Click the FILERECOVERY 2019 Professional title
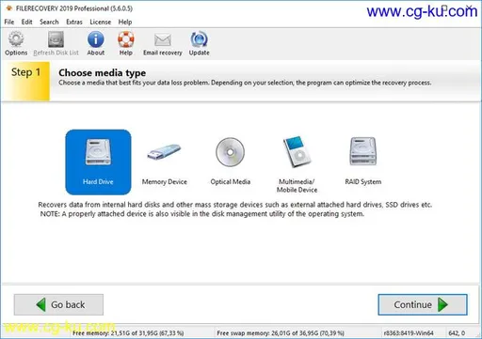Viewport: 482px width, 339px height. pyautogui.click(x=74, y=8)
